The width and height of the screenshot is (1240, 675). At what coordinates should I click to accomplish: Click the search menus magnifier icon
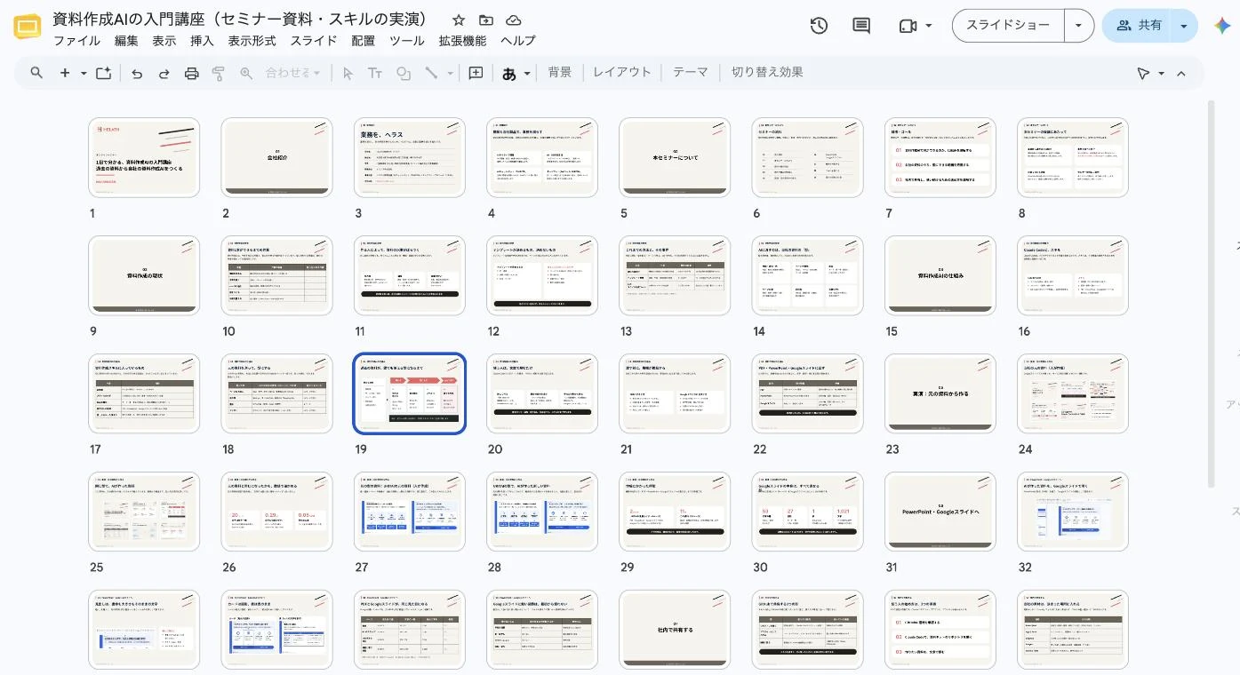(x=36, y=73)
